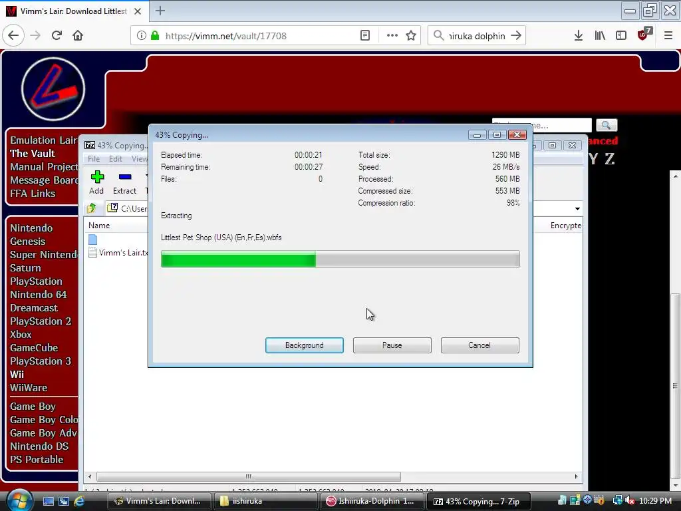Switch to Vimm's Lair taskbar button

pos(159,501)
